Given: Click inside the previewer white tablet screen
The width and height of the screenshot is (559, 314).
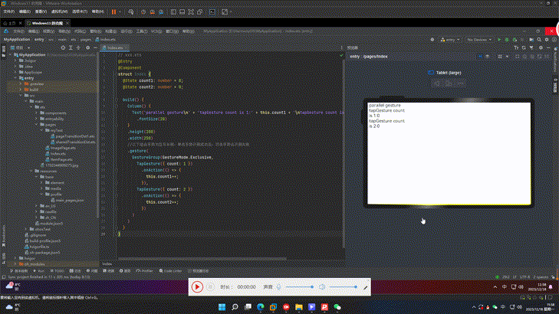Looking at the screenshot, I should tap(449, 153).
